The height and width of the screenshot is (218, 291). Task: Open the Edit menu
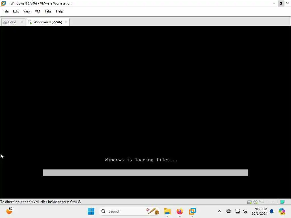tap(16, 11)
